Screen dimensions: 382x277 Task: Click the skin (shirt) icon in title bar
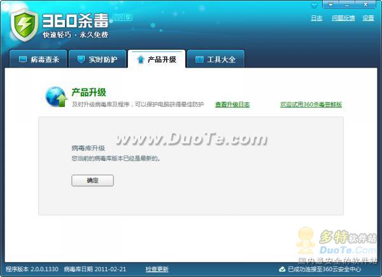[x=315, y=5]
